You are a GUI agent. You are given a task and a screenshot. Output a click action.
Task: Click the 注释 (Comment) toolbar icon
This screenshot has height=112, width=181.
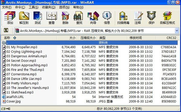pos(138,16)
